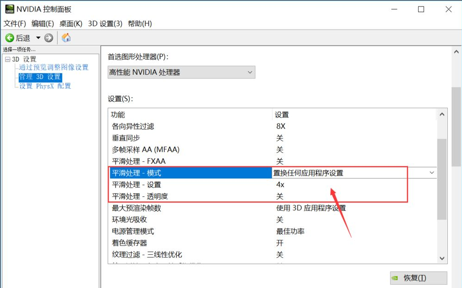Click the green Back arrow icon

pyautogui.click(x=10, y=38)
